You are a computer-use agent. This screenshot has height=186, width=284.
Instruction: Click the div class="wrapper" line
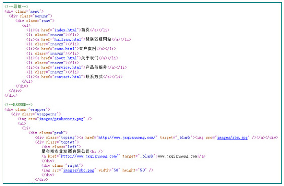[x=27, y=110]
